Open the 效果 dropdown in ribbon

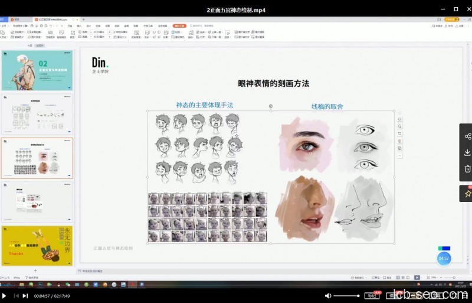(166, 34)
